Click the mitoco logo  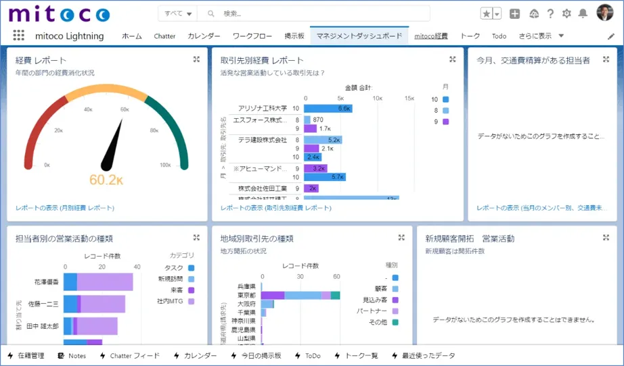(x=60, y=14)
